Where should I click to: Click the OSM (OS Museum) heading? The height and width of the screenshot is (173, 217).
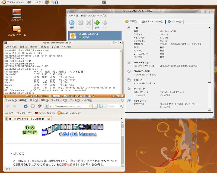(x=78, y=134)
